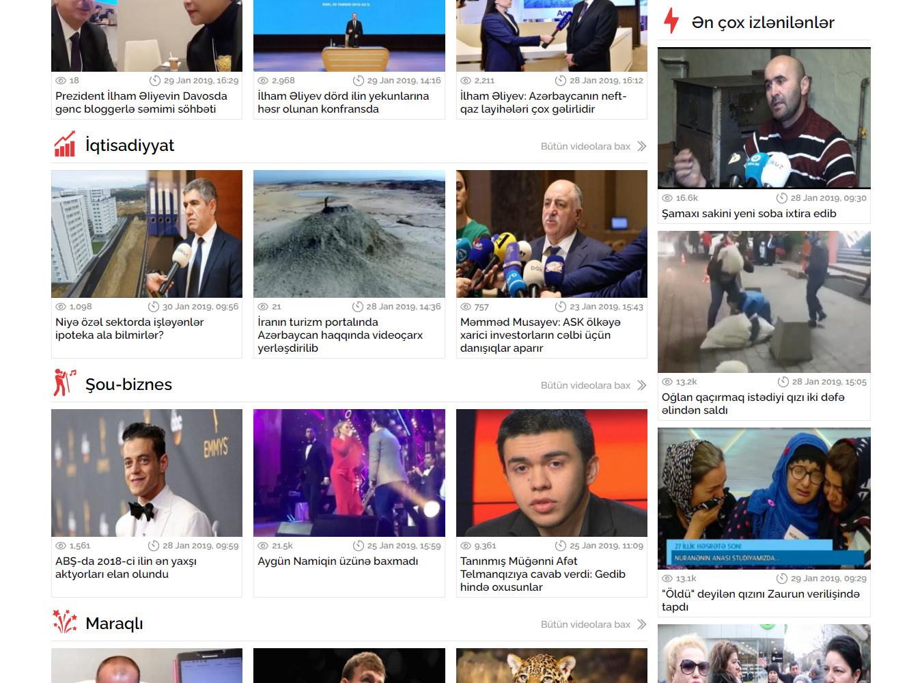This screenshot has height=683, width=922.
Task: Open 'Şamaxı sakini yeni soba ixtira edib' headline
Action: coord(749,214)
